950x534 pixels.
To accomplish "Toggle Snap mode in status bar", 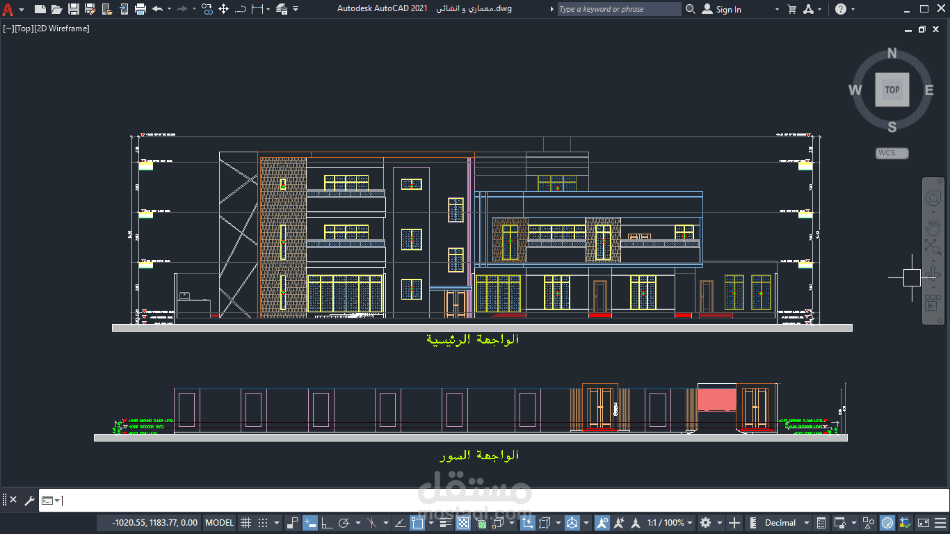I will point(263,522).
